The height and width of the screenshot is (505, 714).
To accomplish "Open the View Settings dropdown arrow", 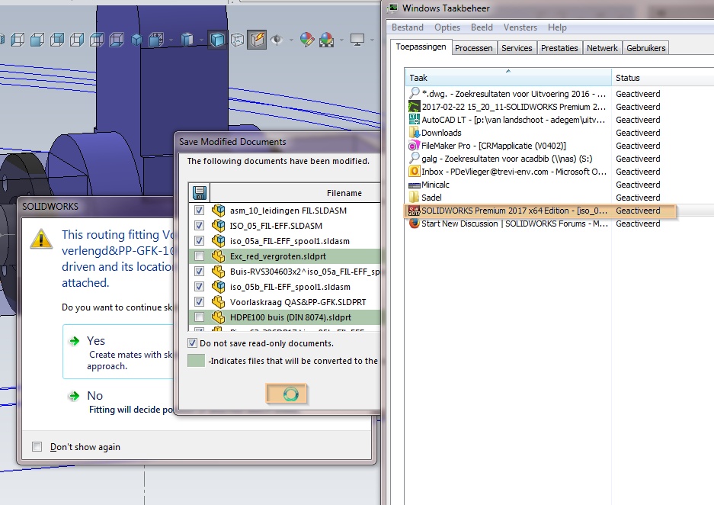I will pos(372,40).
